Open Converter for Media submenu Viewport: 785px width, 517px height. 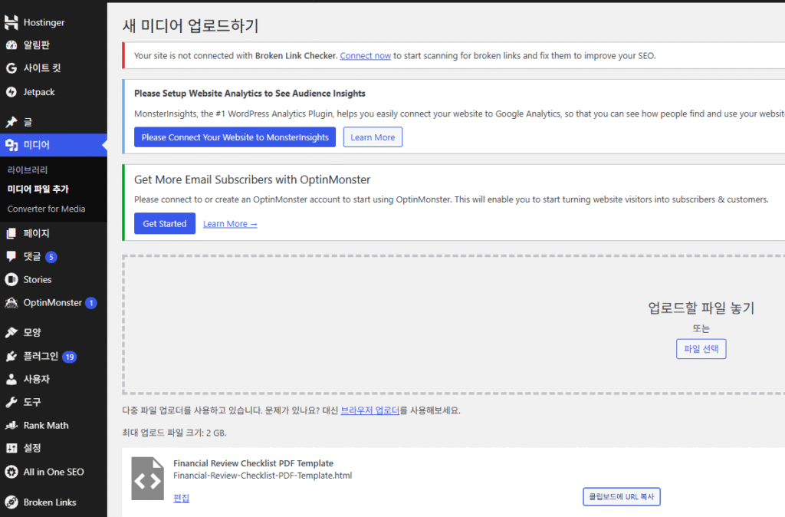(x=46, y=209)
